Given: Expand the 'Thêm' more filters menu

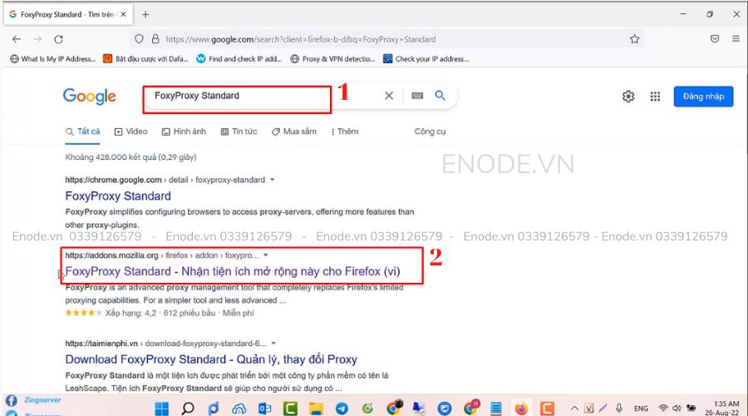Looking at the screenshot, I should (x=344, y=131).
